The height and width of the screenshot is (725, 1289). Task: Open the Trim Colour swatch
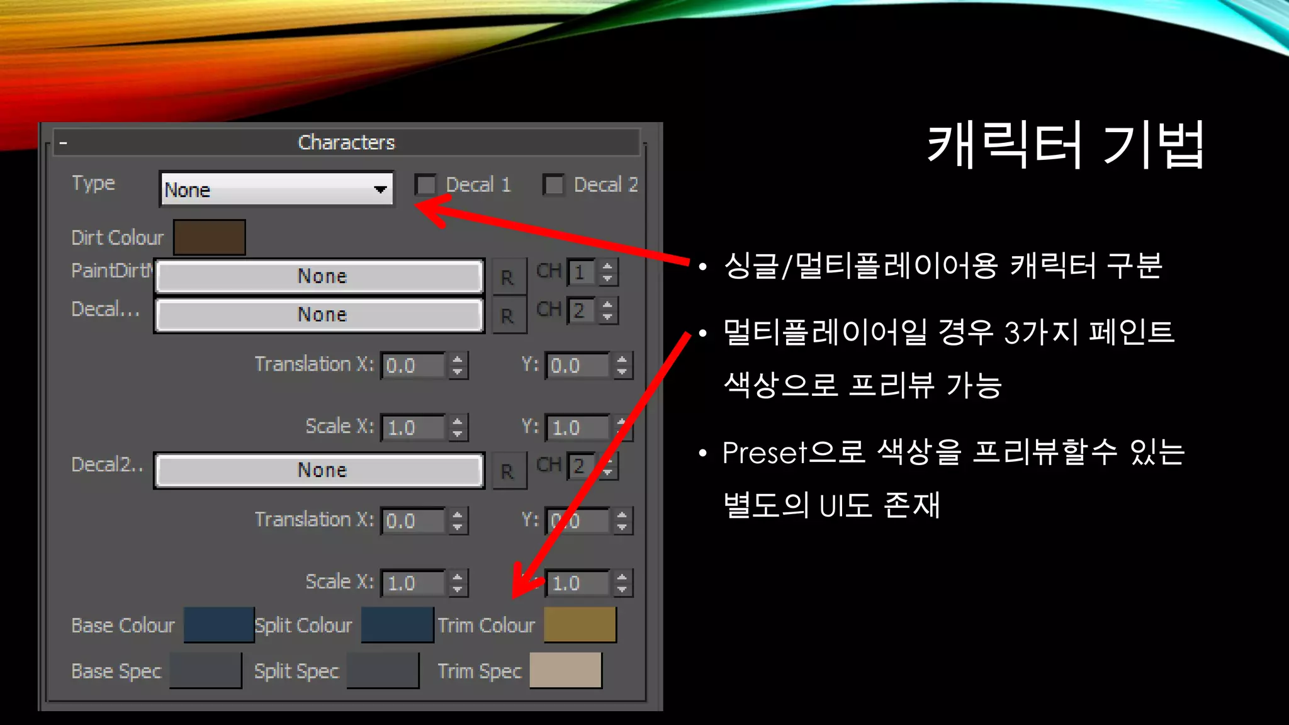click(x=580, y=625)
